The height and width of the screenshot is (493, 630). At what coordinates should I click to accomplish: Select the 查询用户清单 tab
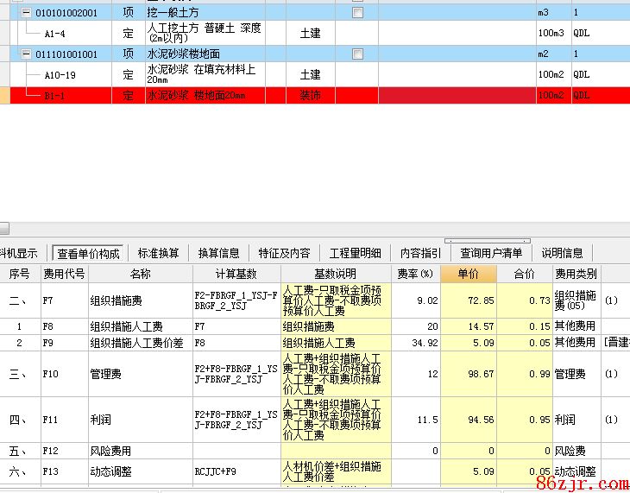pos(491,253)
